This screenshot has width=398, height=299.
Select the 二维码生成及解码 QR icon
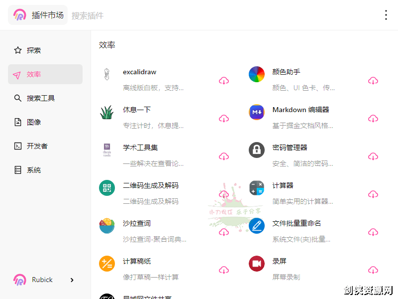tap(107, 188)
